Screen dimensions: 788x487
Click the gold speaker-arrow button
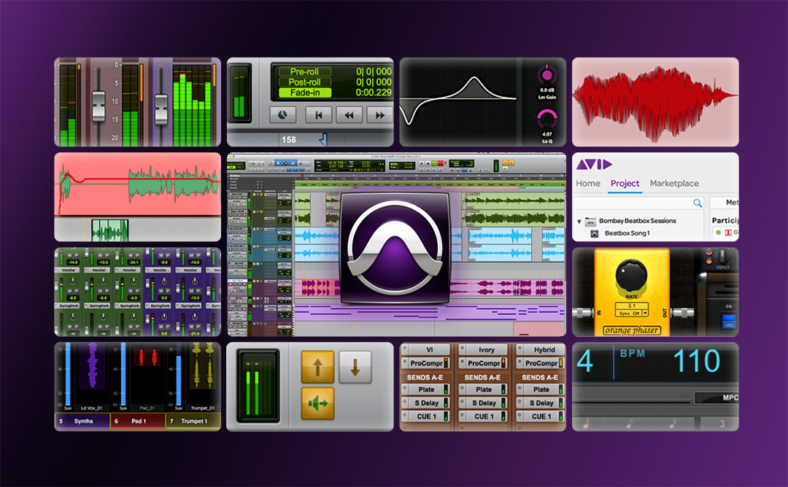pos(317,403)
